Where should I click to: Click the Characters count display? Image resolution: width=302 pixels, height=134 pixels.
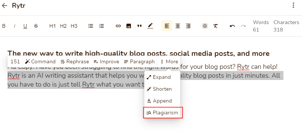[x=286, y=26]
